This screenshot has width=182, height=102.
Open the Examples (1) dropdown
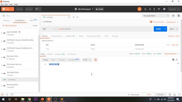172,22
